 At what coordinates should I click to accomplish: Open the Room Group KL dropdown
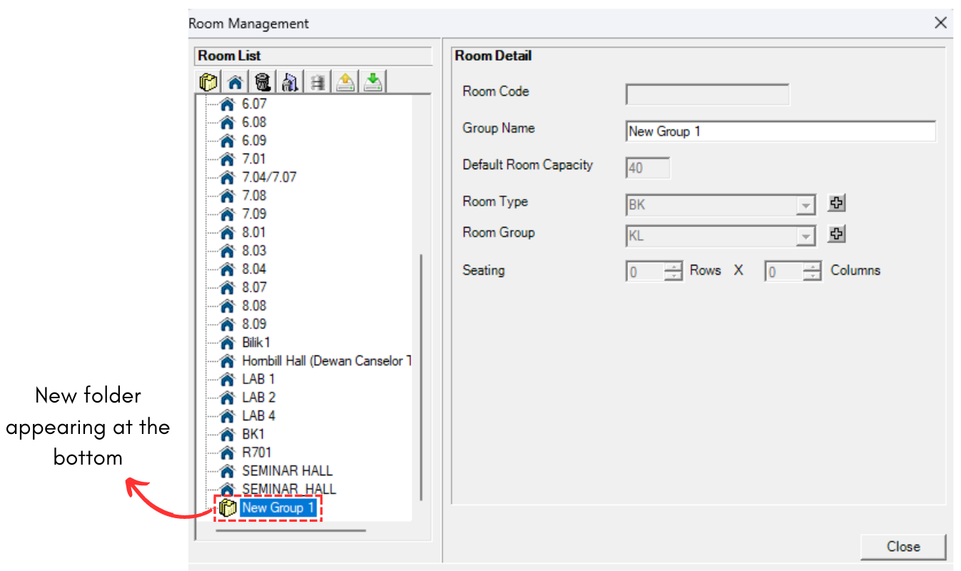(x=805, y=236)
